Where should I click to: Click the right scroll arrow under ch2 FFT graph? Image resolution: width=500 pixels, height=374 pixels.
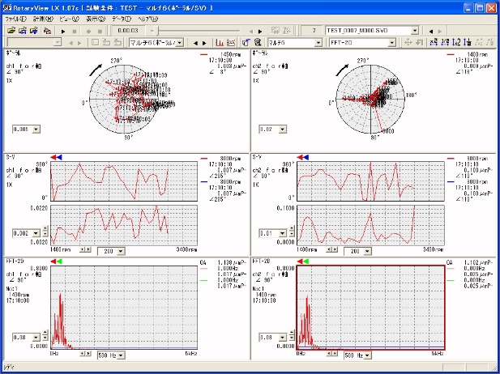(x=335, y=354)
